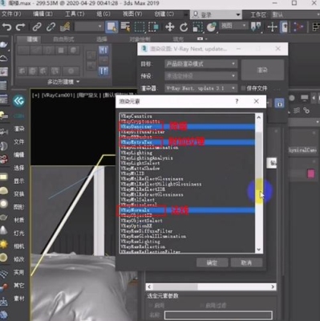Select VRayDenoiser in the elements list
The image size is (320, 321).
(x=187, y=127)
